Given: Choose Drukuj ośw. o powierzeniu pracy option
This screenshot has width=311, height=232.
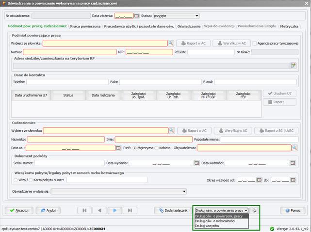Looking at the screenshot, I should 222,216.
